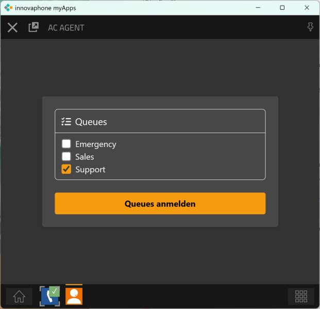Screen dimensions: 320x309
Task: Click the innovaphone logo in title bar
Action: click(8, 8)
